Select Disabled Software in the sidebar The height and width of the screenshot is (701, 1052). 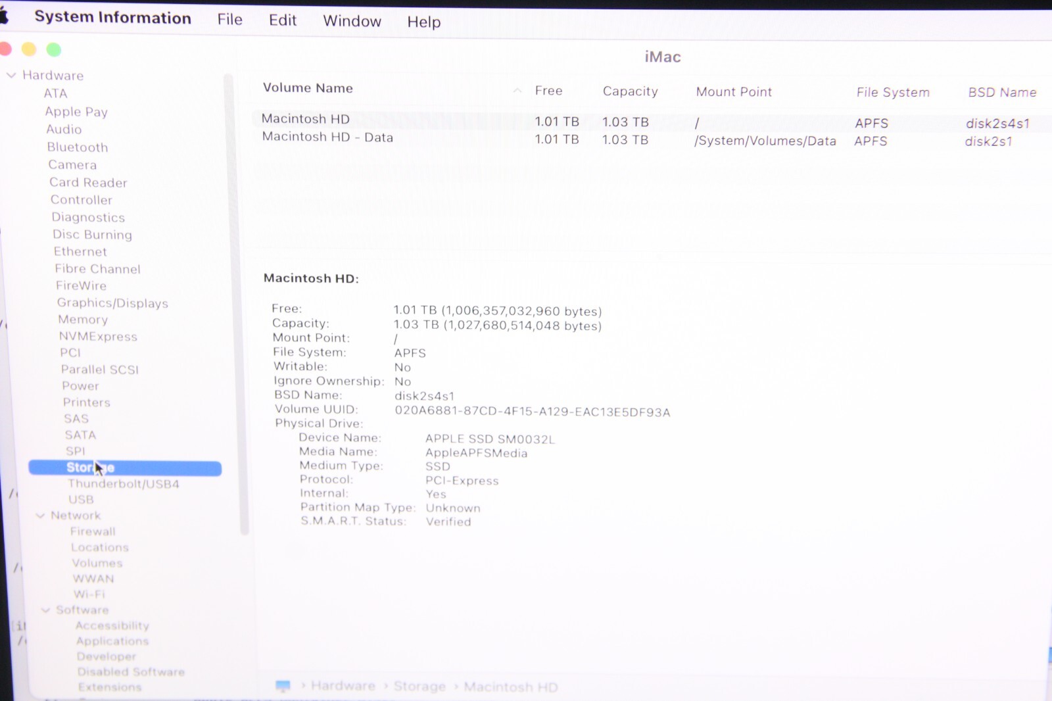click(x=131, y=672)
